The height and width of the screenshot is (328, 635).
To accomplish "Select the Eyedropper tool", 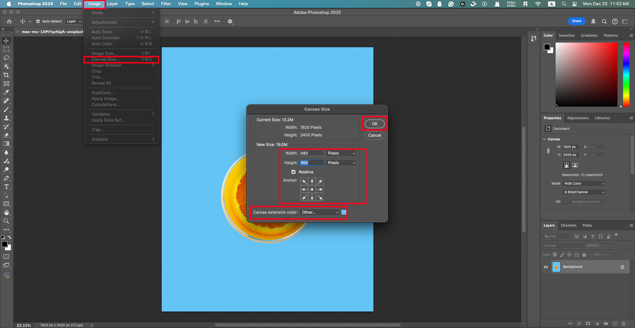I will 6,92.
